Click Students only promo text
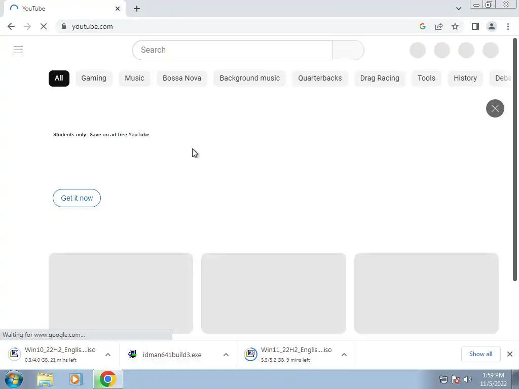The width and height of the screenshot is (519, 389). [101, 135]
